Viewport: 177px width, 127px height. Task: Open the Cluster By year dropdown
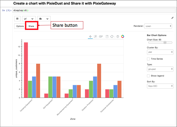(160, 52)
